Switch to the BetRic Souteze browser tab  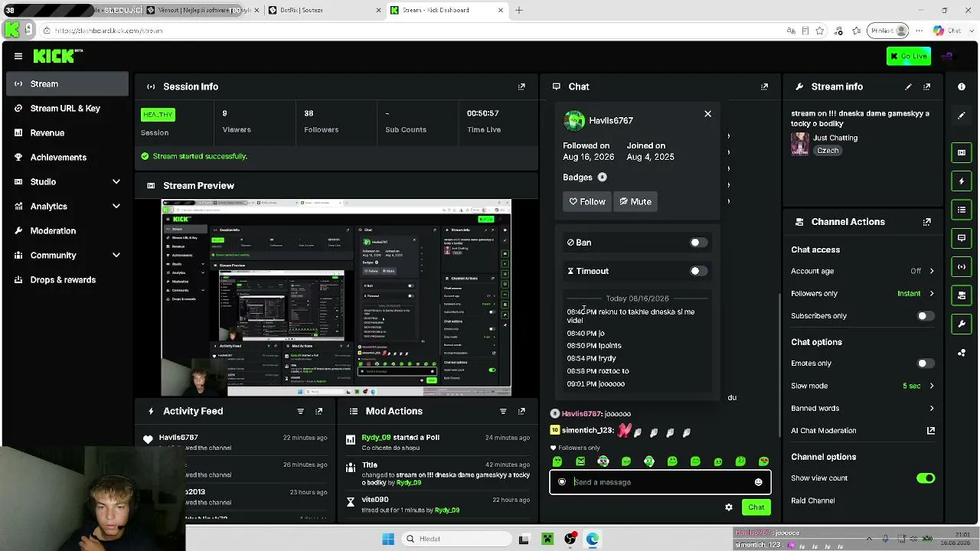(x=324, y=10)
